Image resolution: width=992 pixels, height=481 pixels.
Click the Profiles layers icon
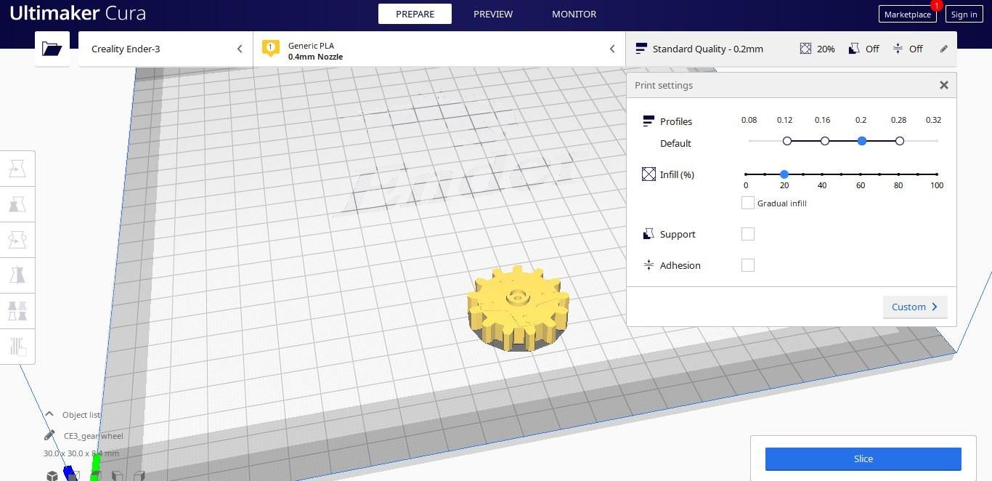point(649,121)
